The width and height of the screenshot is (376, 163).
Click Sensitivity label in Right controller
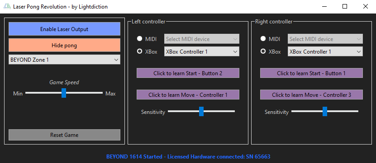pyautogui.click(x=276, y=112)
